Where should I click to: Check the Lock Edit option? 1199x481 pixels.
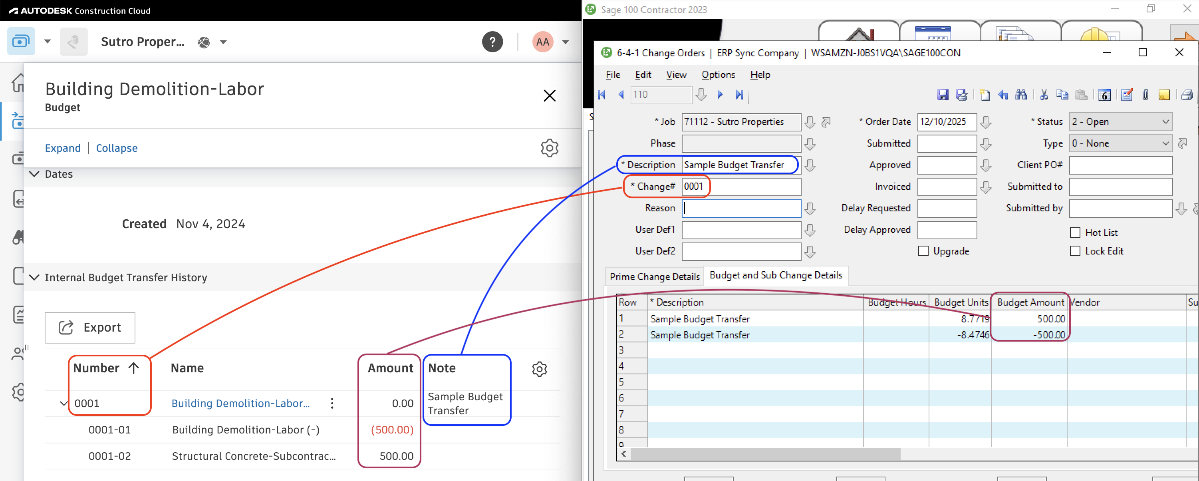point(1075,251)
